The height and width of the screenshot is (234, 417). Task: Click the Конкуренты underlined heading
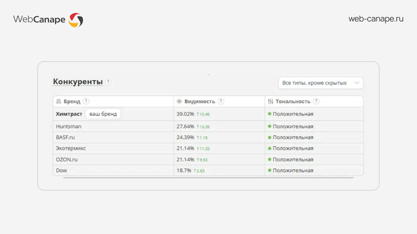[78, 82]
